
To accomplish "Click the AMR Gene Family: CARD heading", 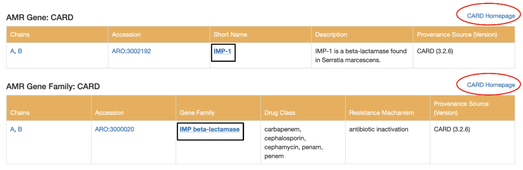I will click(53, 87).
